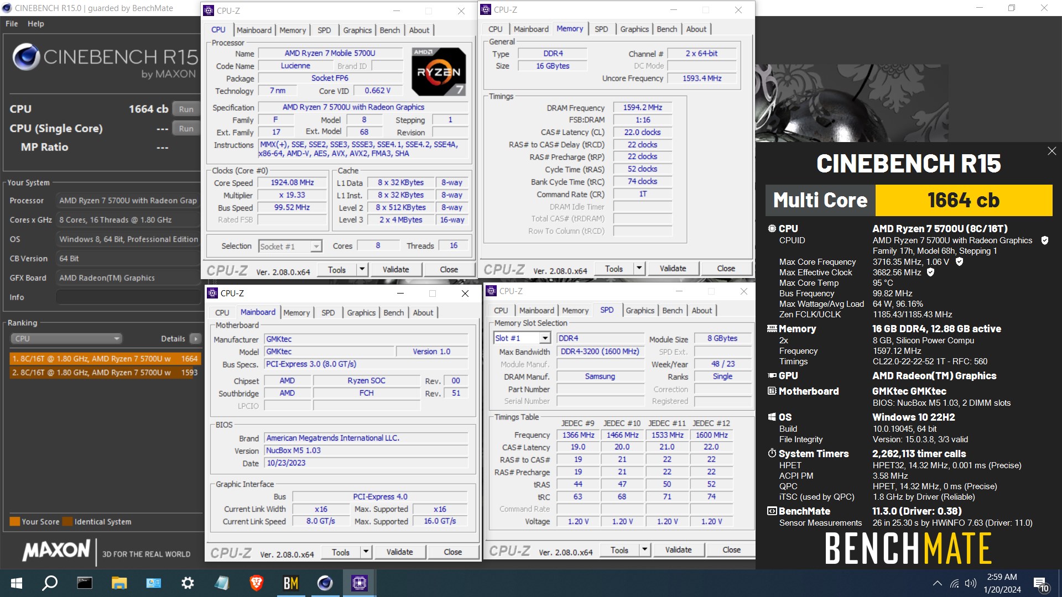Viewport: 1062px width, 597px height.
Task: Open the Ranking CPU dropdown
Action: point(66,338)
